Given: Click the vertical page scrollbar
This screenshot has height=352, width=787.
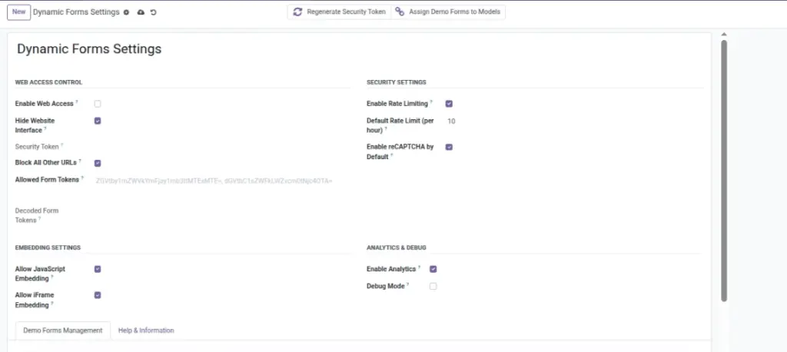Looking at the screenshot, I should point(724,171).
